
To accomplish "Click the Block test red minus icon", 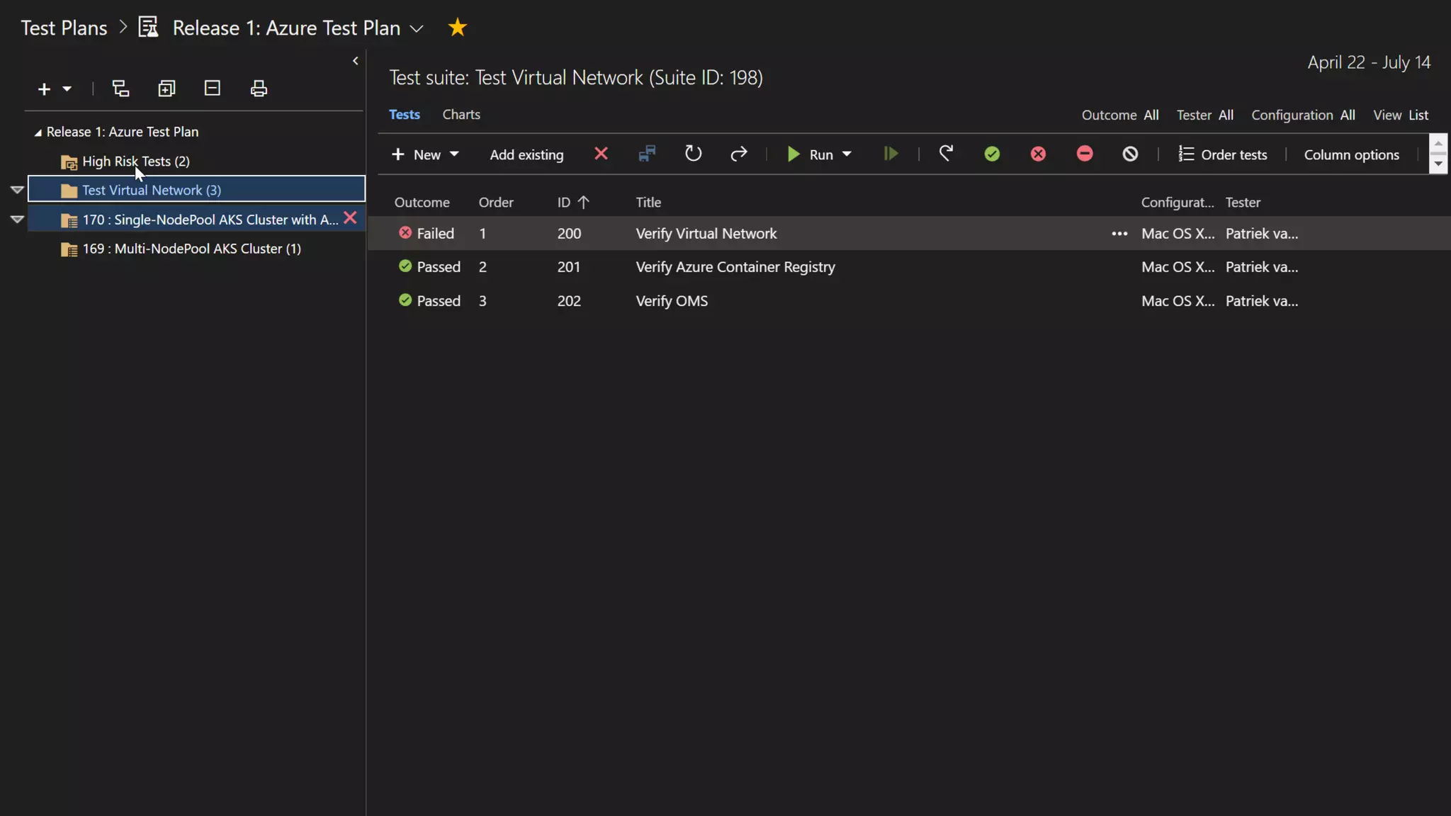I will (1084, 154).
